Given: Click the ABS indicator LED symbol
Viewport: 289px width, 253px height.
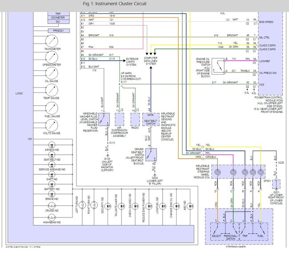Looking at the screenshot, I should click(190, 206).
